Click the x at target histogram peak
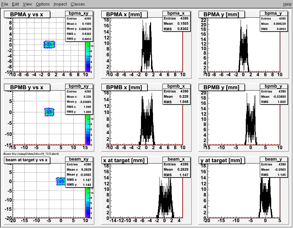Screen dimensions: 293x228 160,179
